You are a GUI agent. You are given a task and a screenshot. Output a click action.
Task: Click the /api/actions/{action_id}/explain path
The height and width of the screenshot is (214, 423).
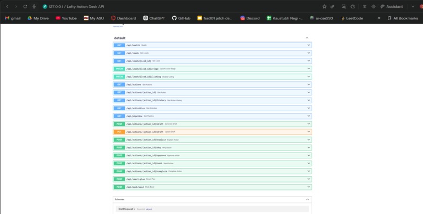coord(146,140)
